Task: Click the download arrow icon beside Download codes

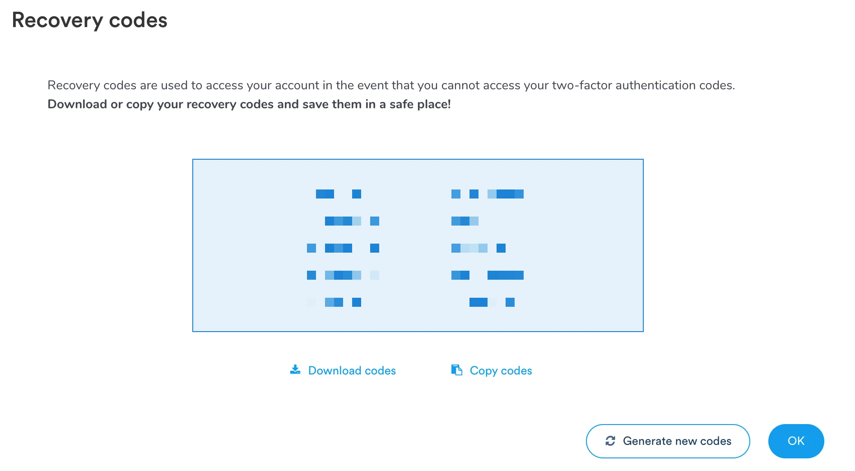Action: (296, 369)
